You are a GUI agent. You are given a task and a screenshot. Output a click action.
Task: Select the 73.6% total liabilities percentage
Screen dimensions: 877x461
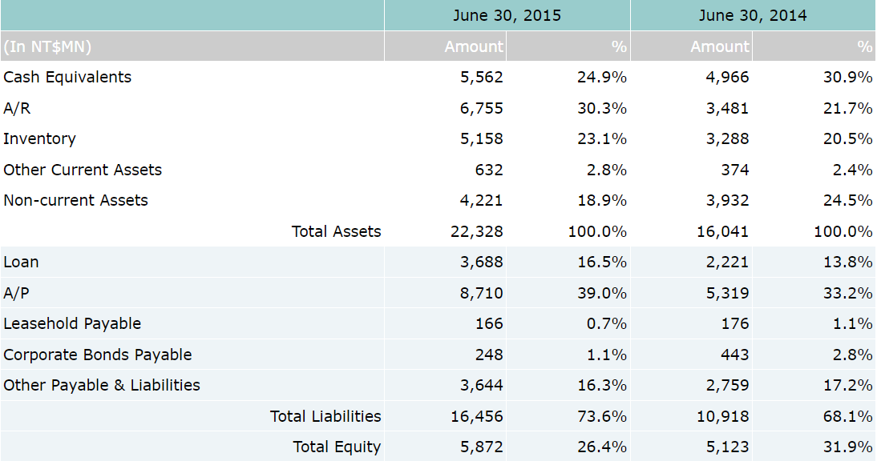(x=601, y=416)
